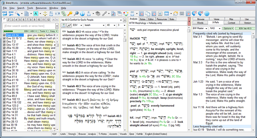Image resolution: width=257 pixels, height=138 pixels.
Task: Click the stack of books icon
Action: (x=98, y=13)
